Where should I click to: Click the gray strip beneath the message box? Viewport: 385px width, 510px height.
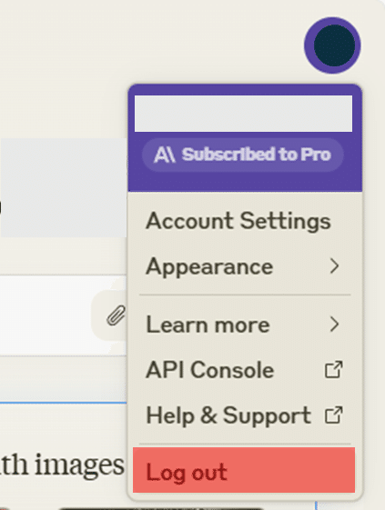[63, 379]
